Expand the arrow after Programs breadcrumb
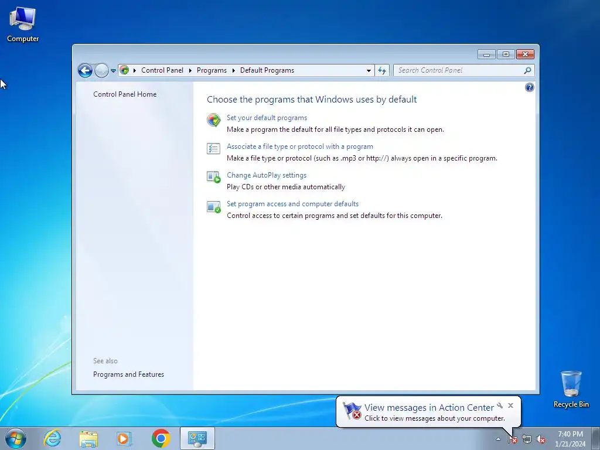This screenshot has width=600, height=450. click(233, 70)
